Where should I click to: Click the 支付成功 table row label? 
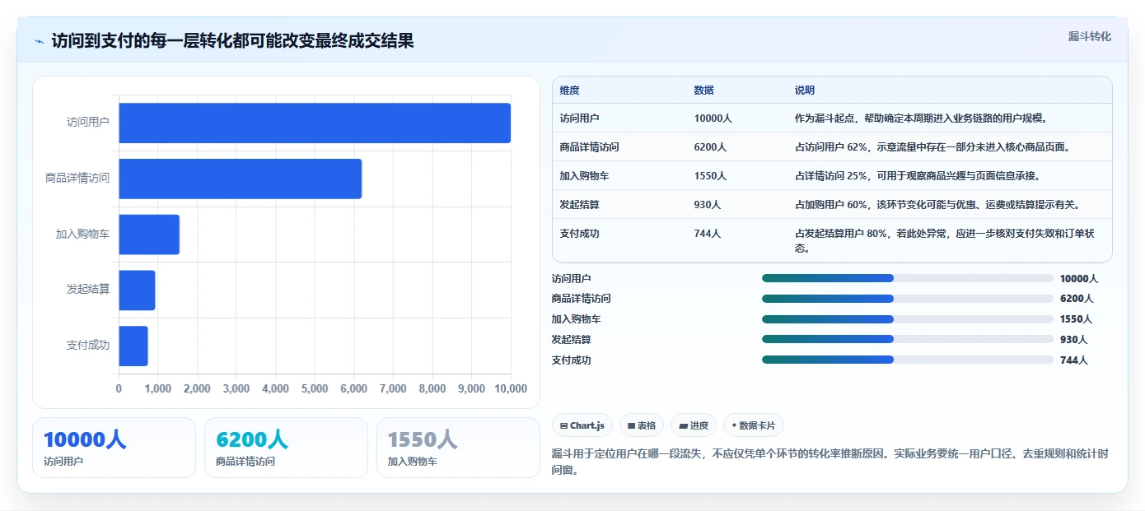[579, 234]
